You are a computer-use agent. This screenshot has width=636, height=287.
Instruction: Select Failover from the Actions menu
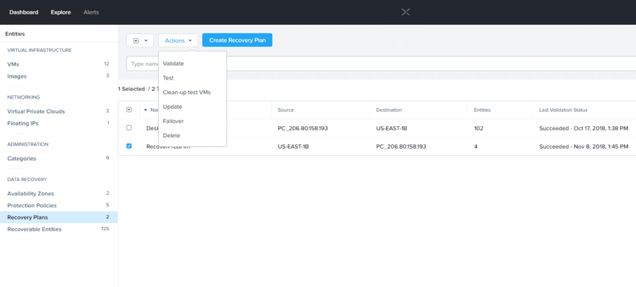pos(173,121)
